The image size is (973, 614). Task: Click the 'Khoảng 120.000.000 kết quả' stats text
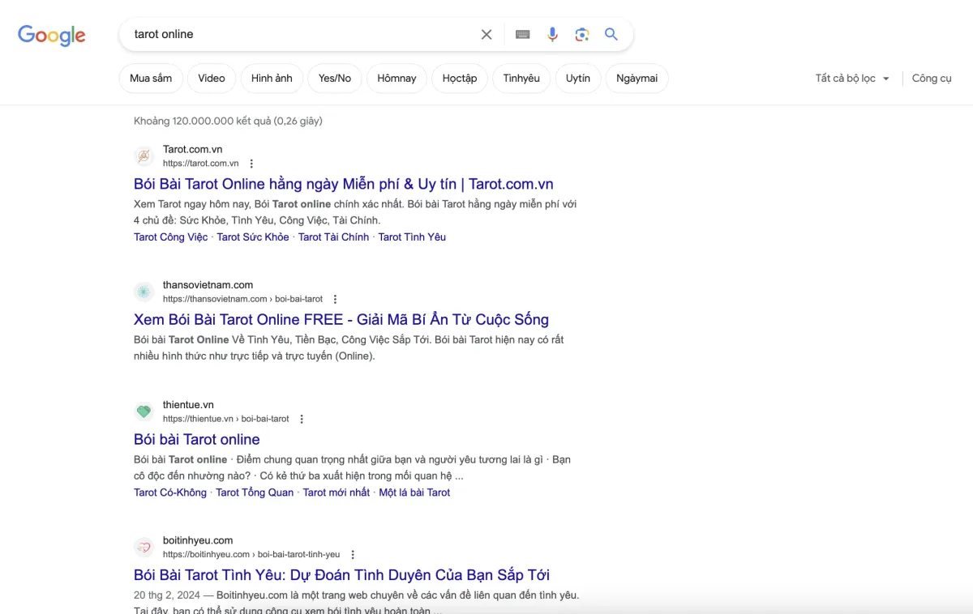pos(228,121)
